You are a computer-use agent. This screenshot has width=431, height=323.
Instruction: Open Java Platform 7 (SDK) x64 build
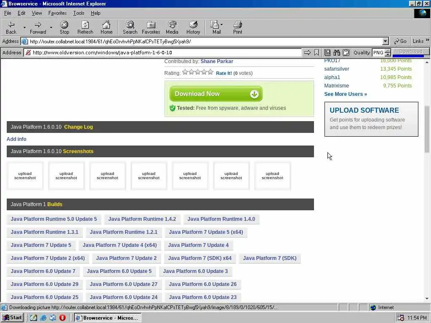pyautogui.click(x=200, y=258)
